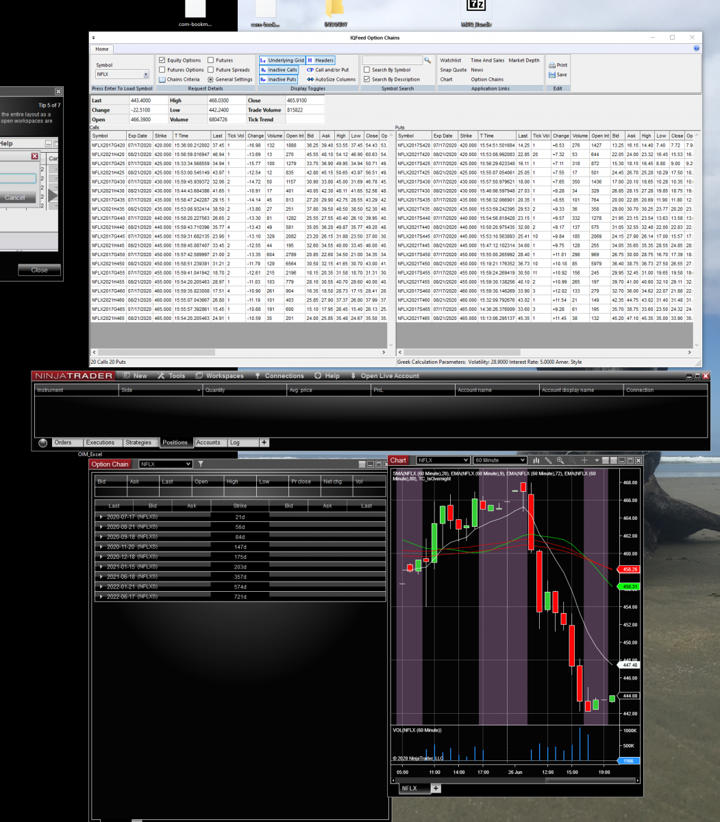Select drawing tools pencil in Chart window

click(x=549, y=460)
